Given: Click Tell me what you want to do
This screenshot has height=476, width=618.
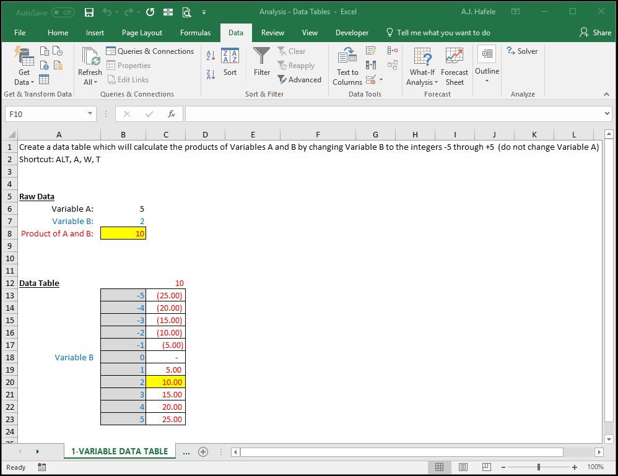Looking at the screenshot, I should pos(438,33).
